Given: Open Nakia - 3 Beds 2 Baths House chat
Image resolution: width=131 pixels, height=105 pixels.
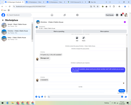Looking at the screenshot, I should pos(16,39).
